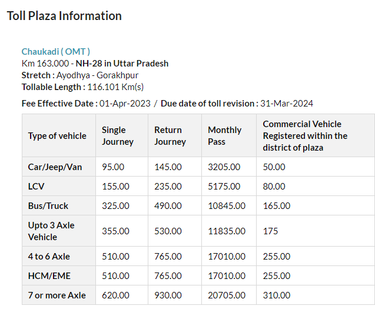Select the Car/Jeep/Van row label
The height and width of the screenshot is (309, 375).
[55, 167]
